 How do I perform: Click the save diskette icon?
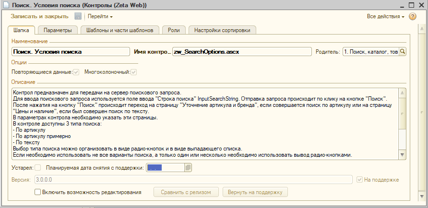coord(78,16)
